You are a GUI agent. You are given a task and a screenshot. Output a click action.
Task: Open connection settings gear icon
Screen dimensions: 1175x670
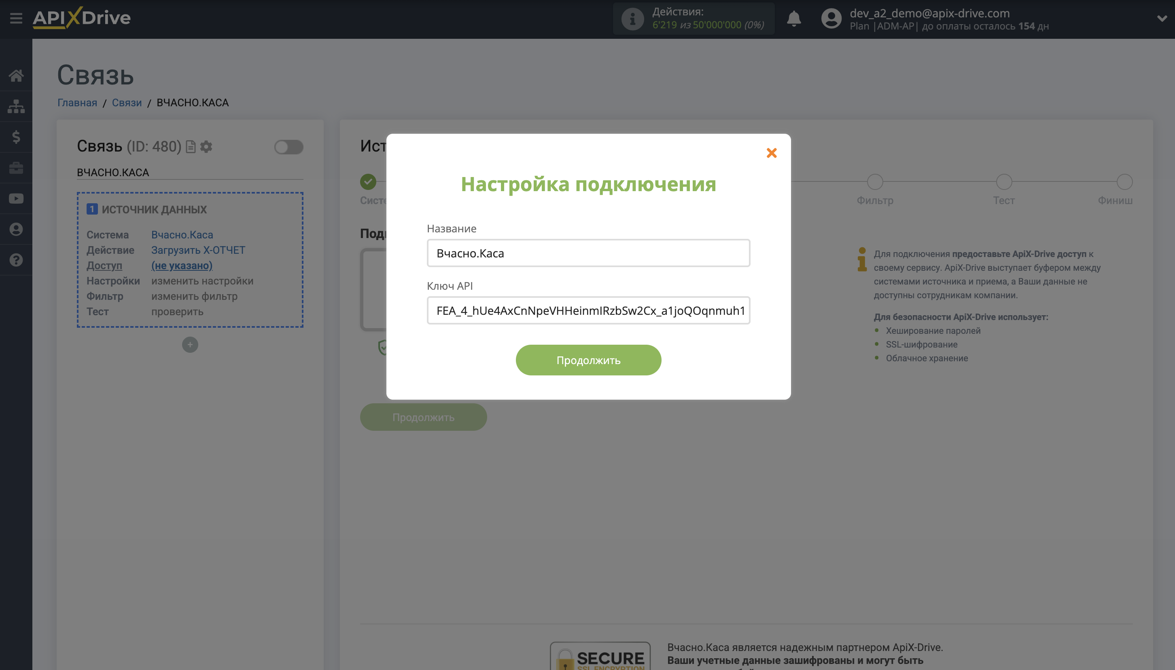pyautogui.click(x=206, y=146)
